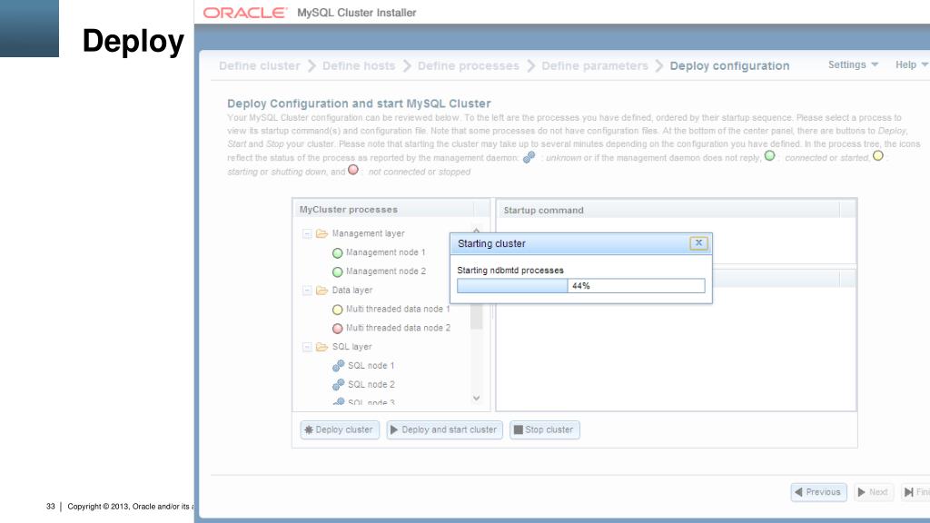Click Deploy and start cluster button

(444, 429)
